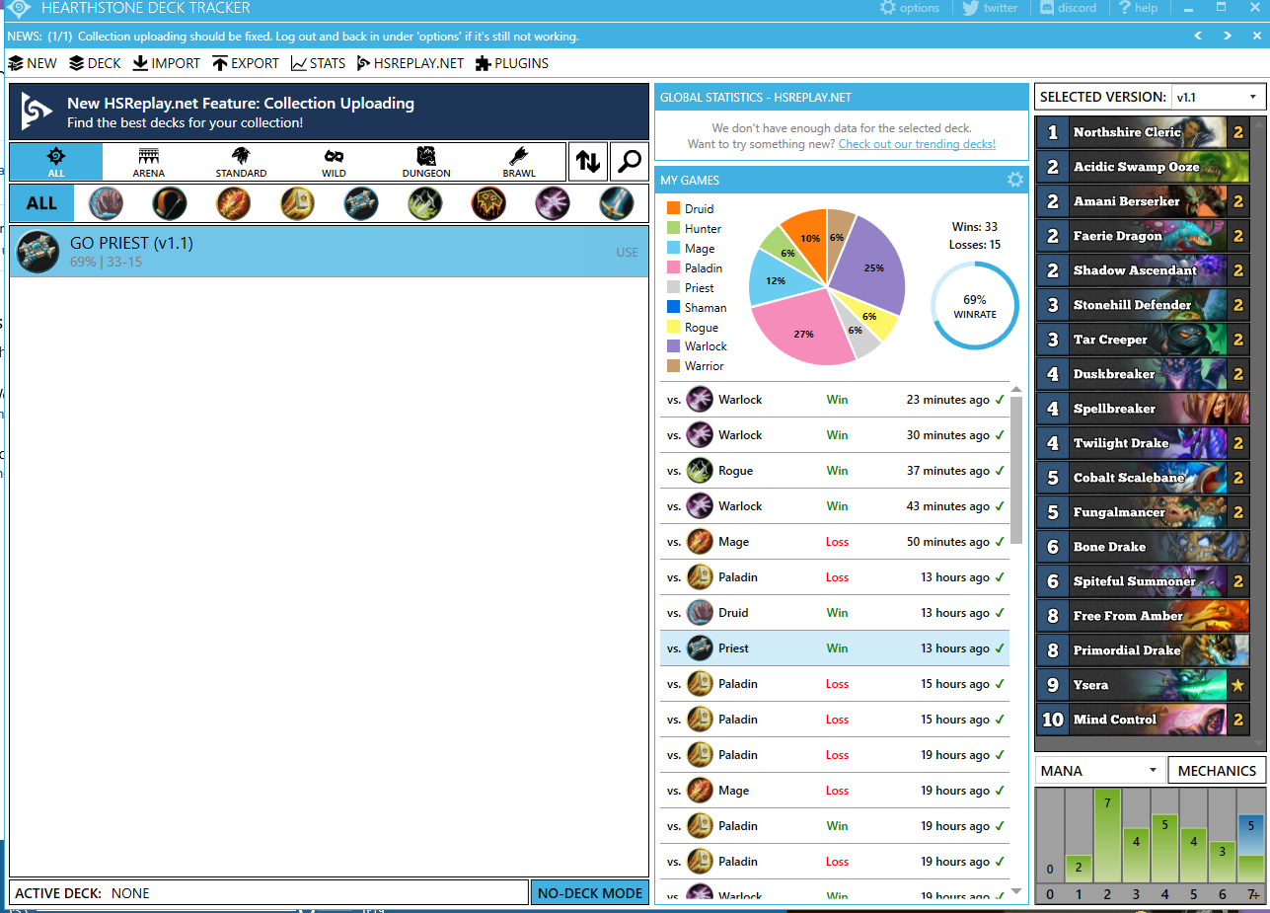Select the STANDARD deck type tab
1270x913 pixels.
click(x=242, y=162)
